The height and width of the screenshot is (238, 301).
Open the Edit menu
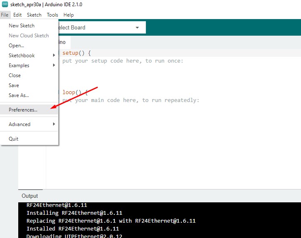coord(17,15)
